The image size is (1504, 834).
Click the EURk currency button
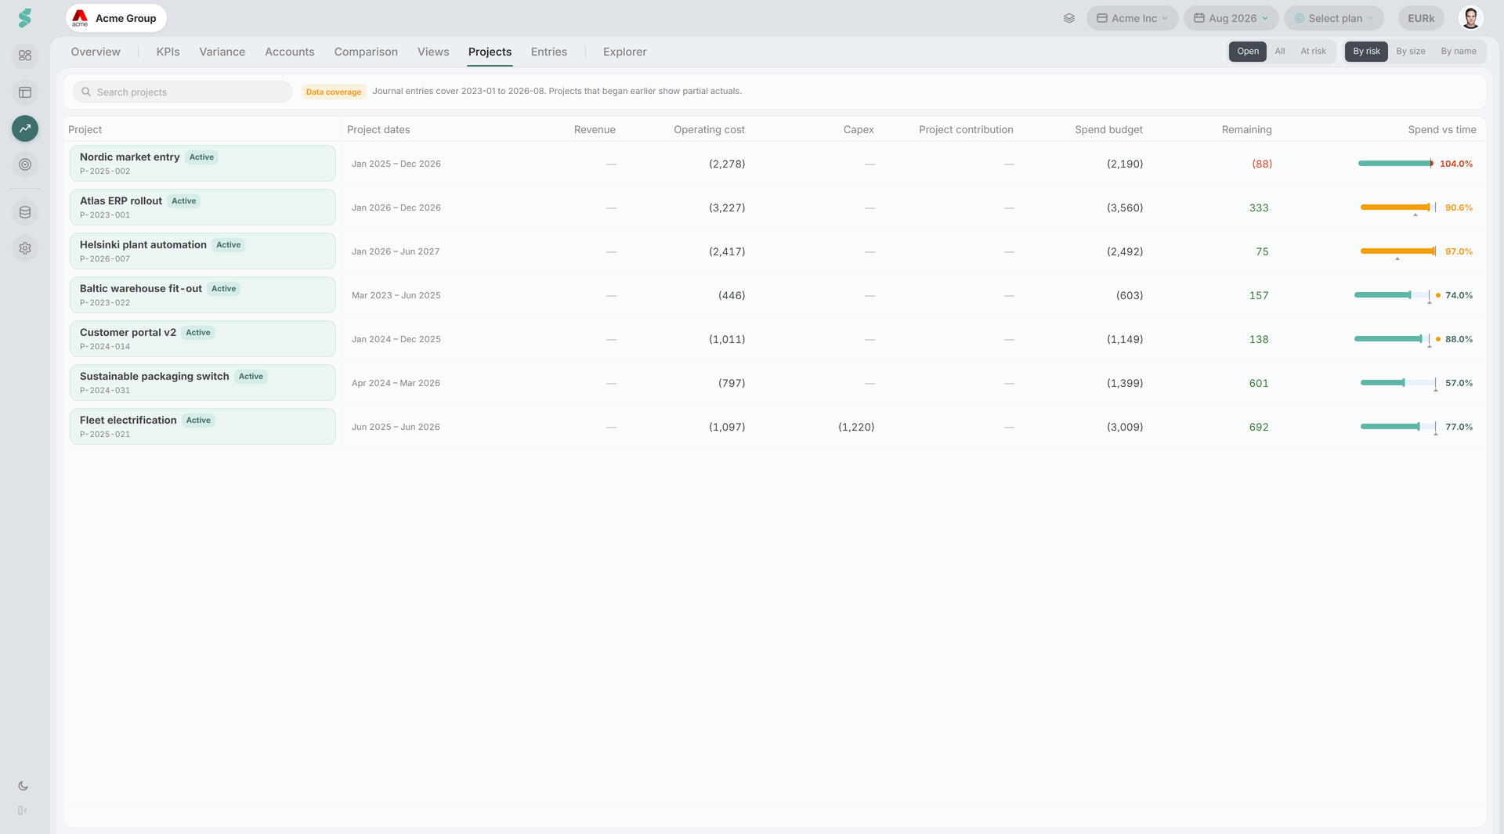coord(1421,18)
